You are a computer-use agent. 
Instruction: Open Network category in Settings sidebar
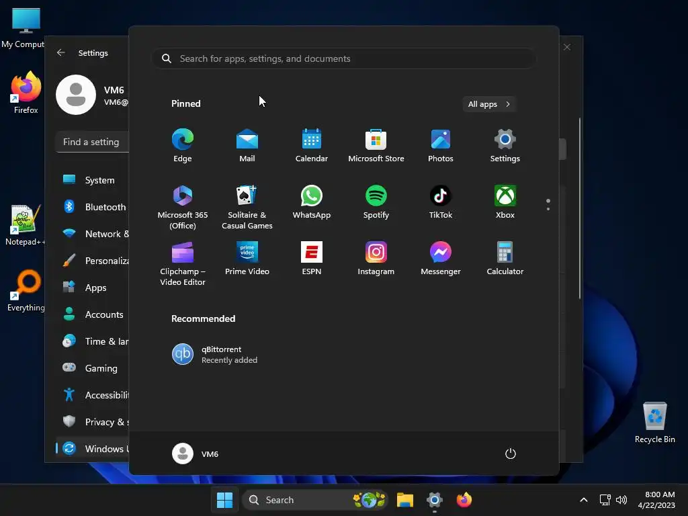tap(93, 233)
